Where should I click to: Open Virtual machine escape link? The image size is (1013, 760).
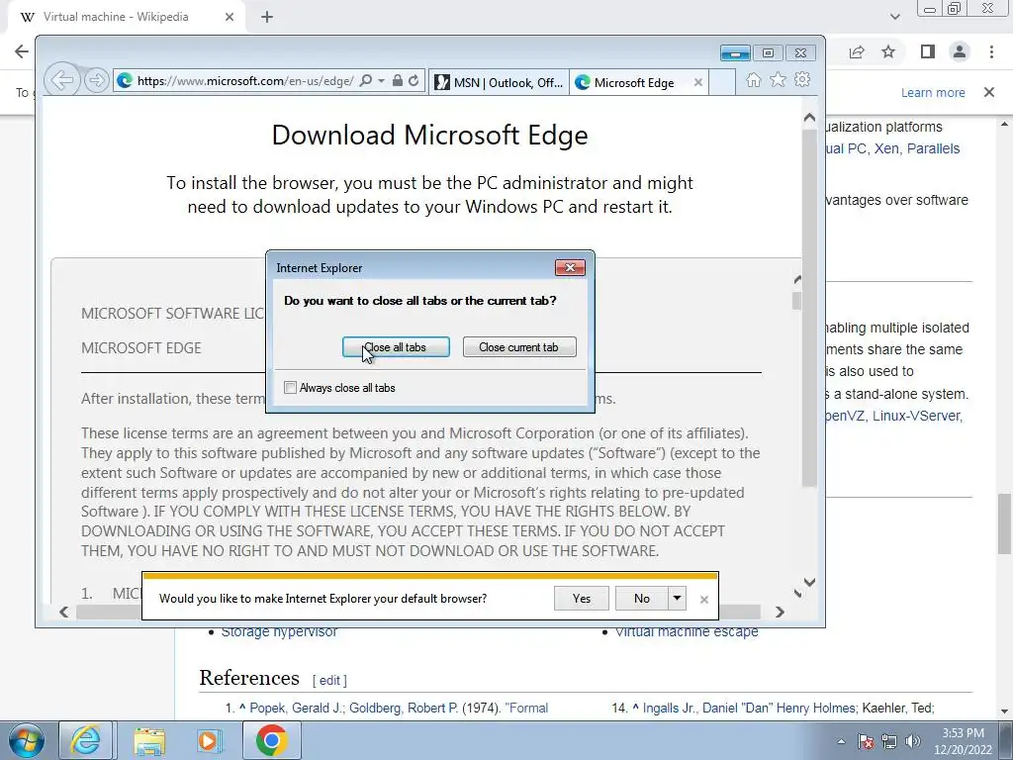[x=687, y=631]
